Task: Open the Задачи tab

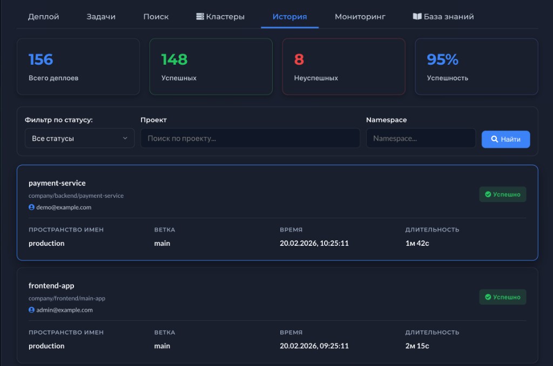Action: (101, 17)
